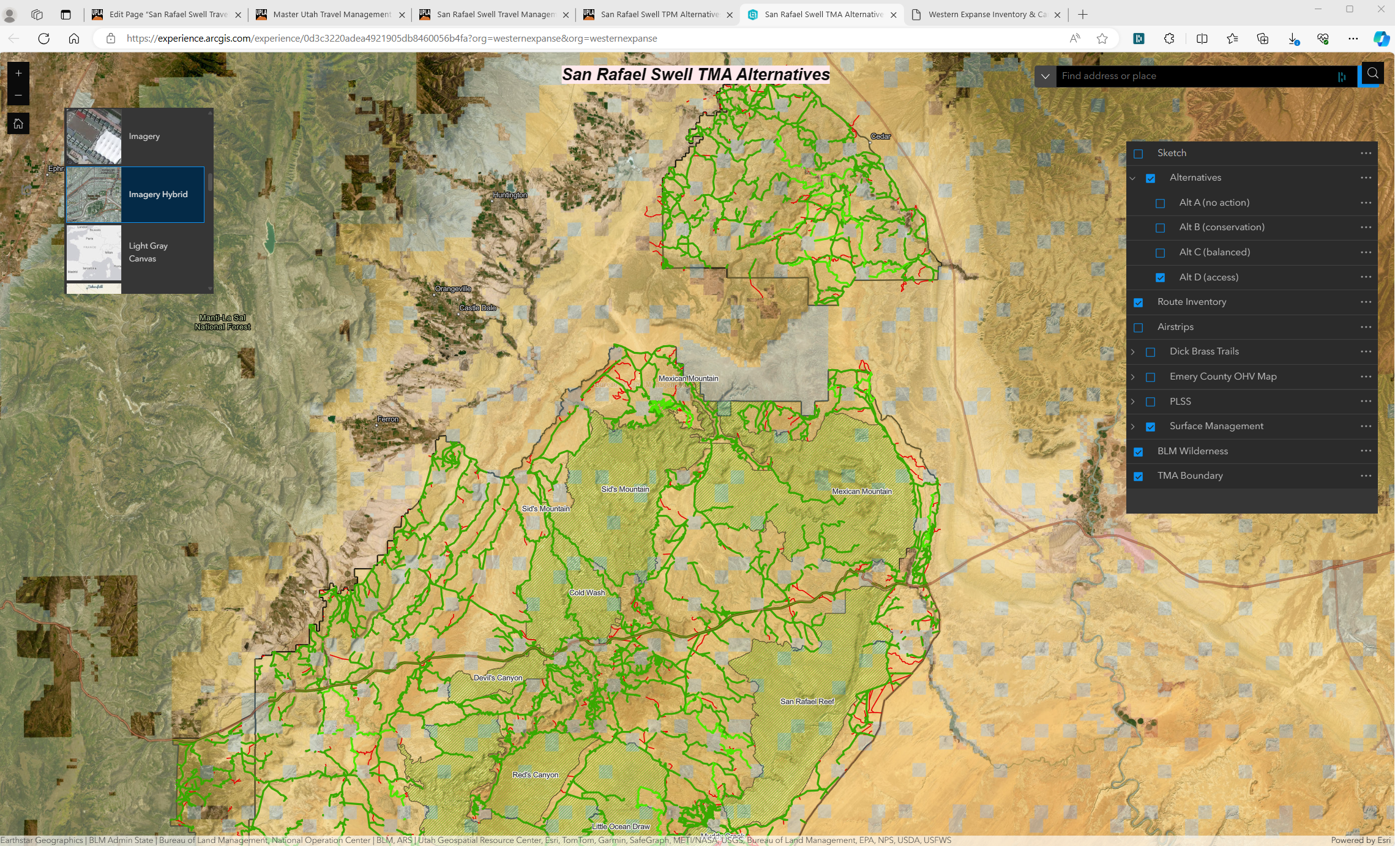This screenshot has width=1395, height=846.
Task: Add this page to favorites using the star
Action: coord(1102,39)
